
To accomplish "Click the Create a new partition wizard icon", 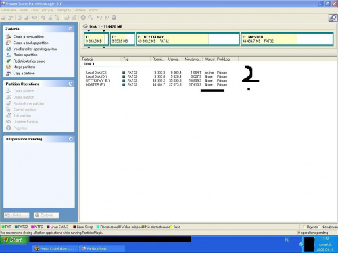I will pyautogui.click(x=8, y=36).
